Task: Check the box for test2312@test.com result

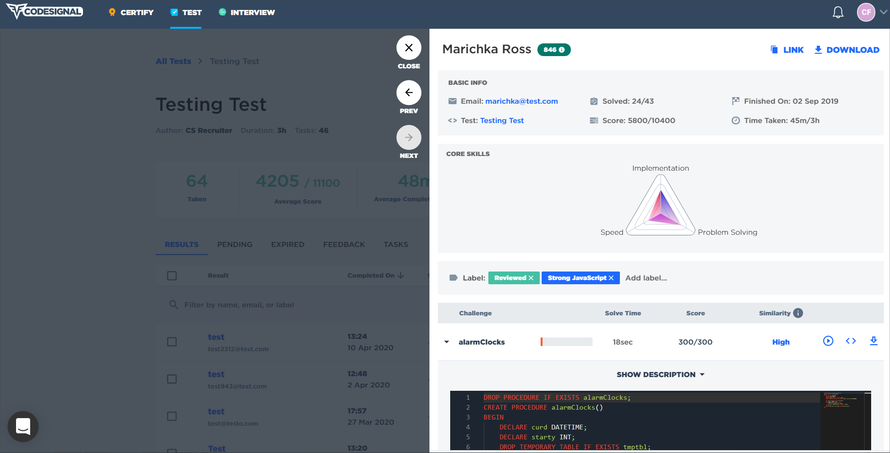Action: point(172,342)
